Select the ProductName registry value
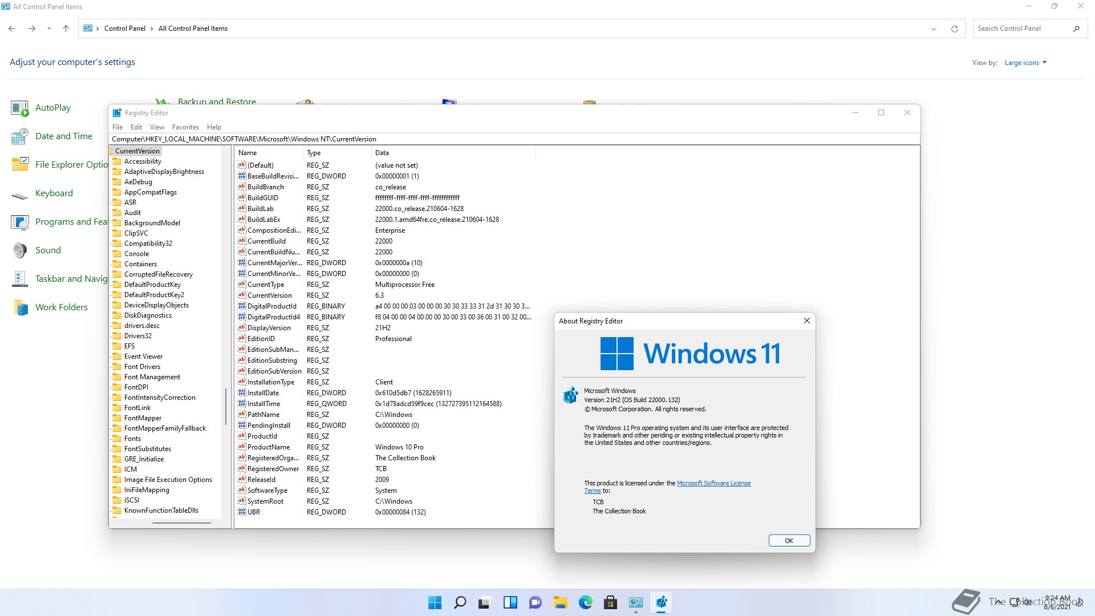Viewport: 1095px width, 616px height. [269, 447]
